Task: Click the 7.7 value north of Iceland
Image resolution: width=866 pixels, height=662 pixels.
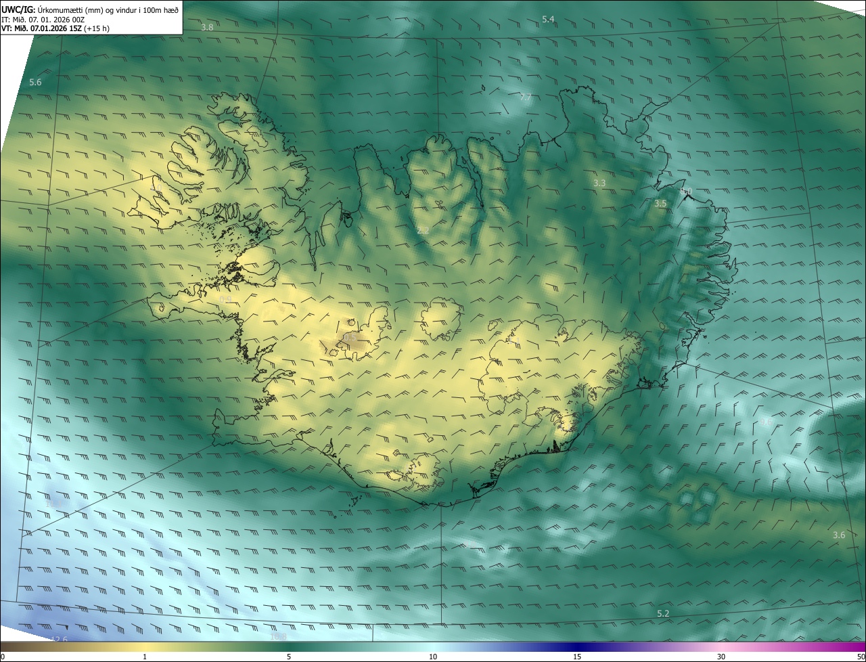Action: pos(526,97)
